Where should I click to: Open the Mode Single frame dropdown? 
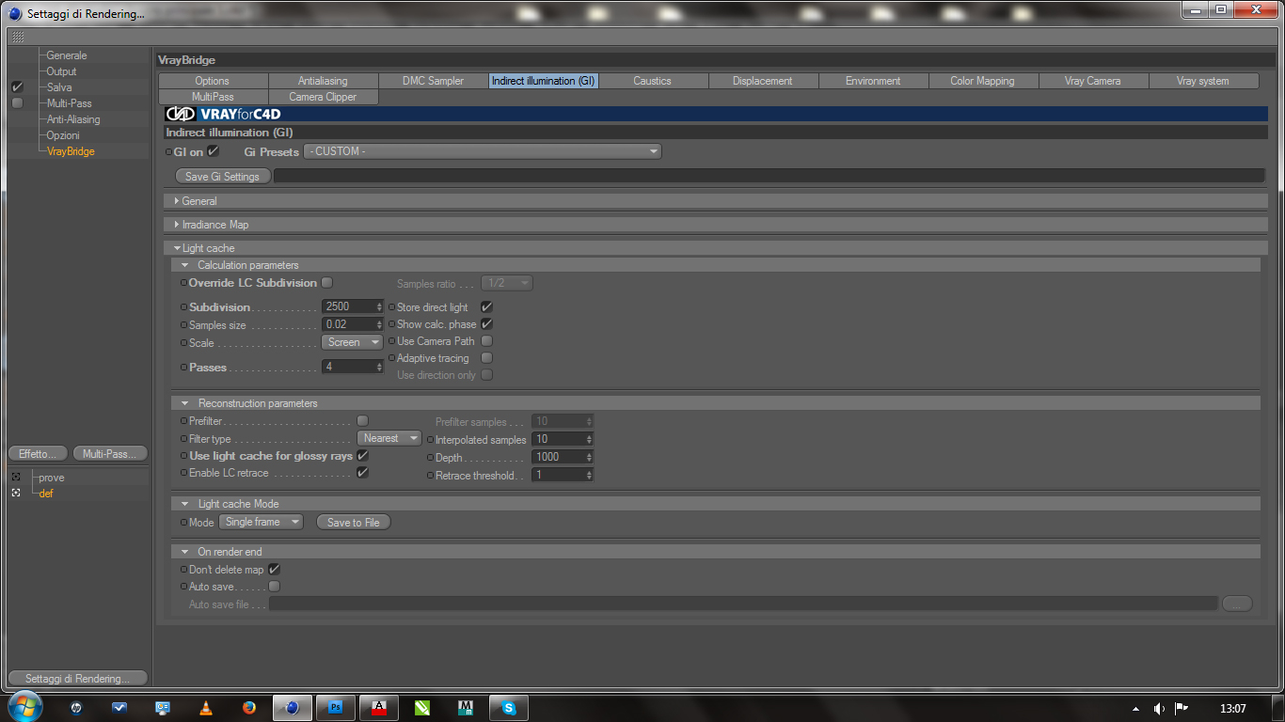click(262, 522)
